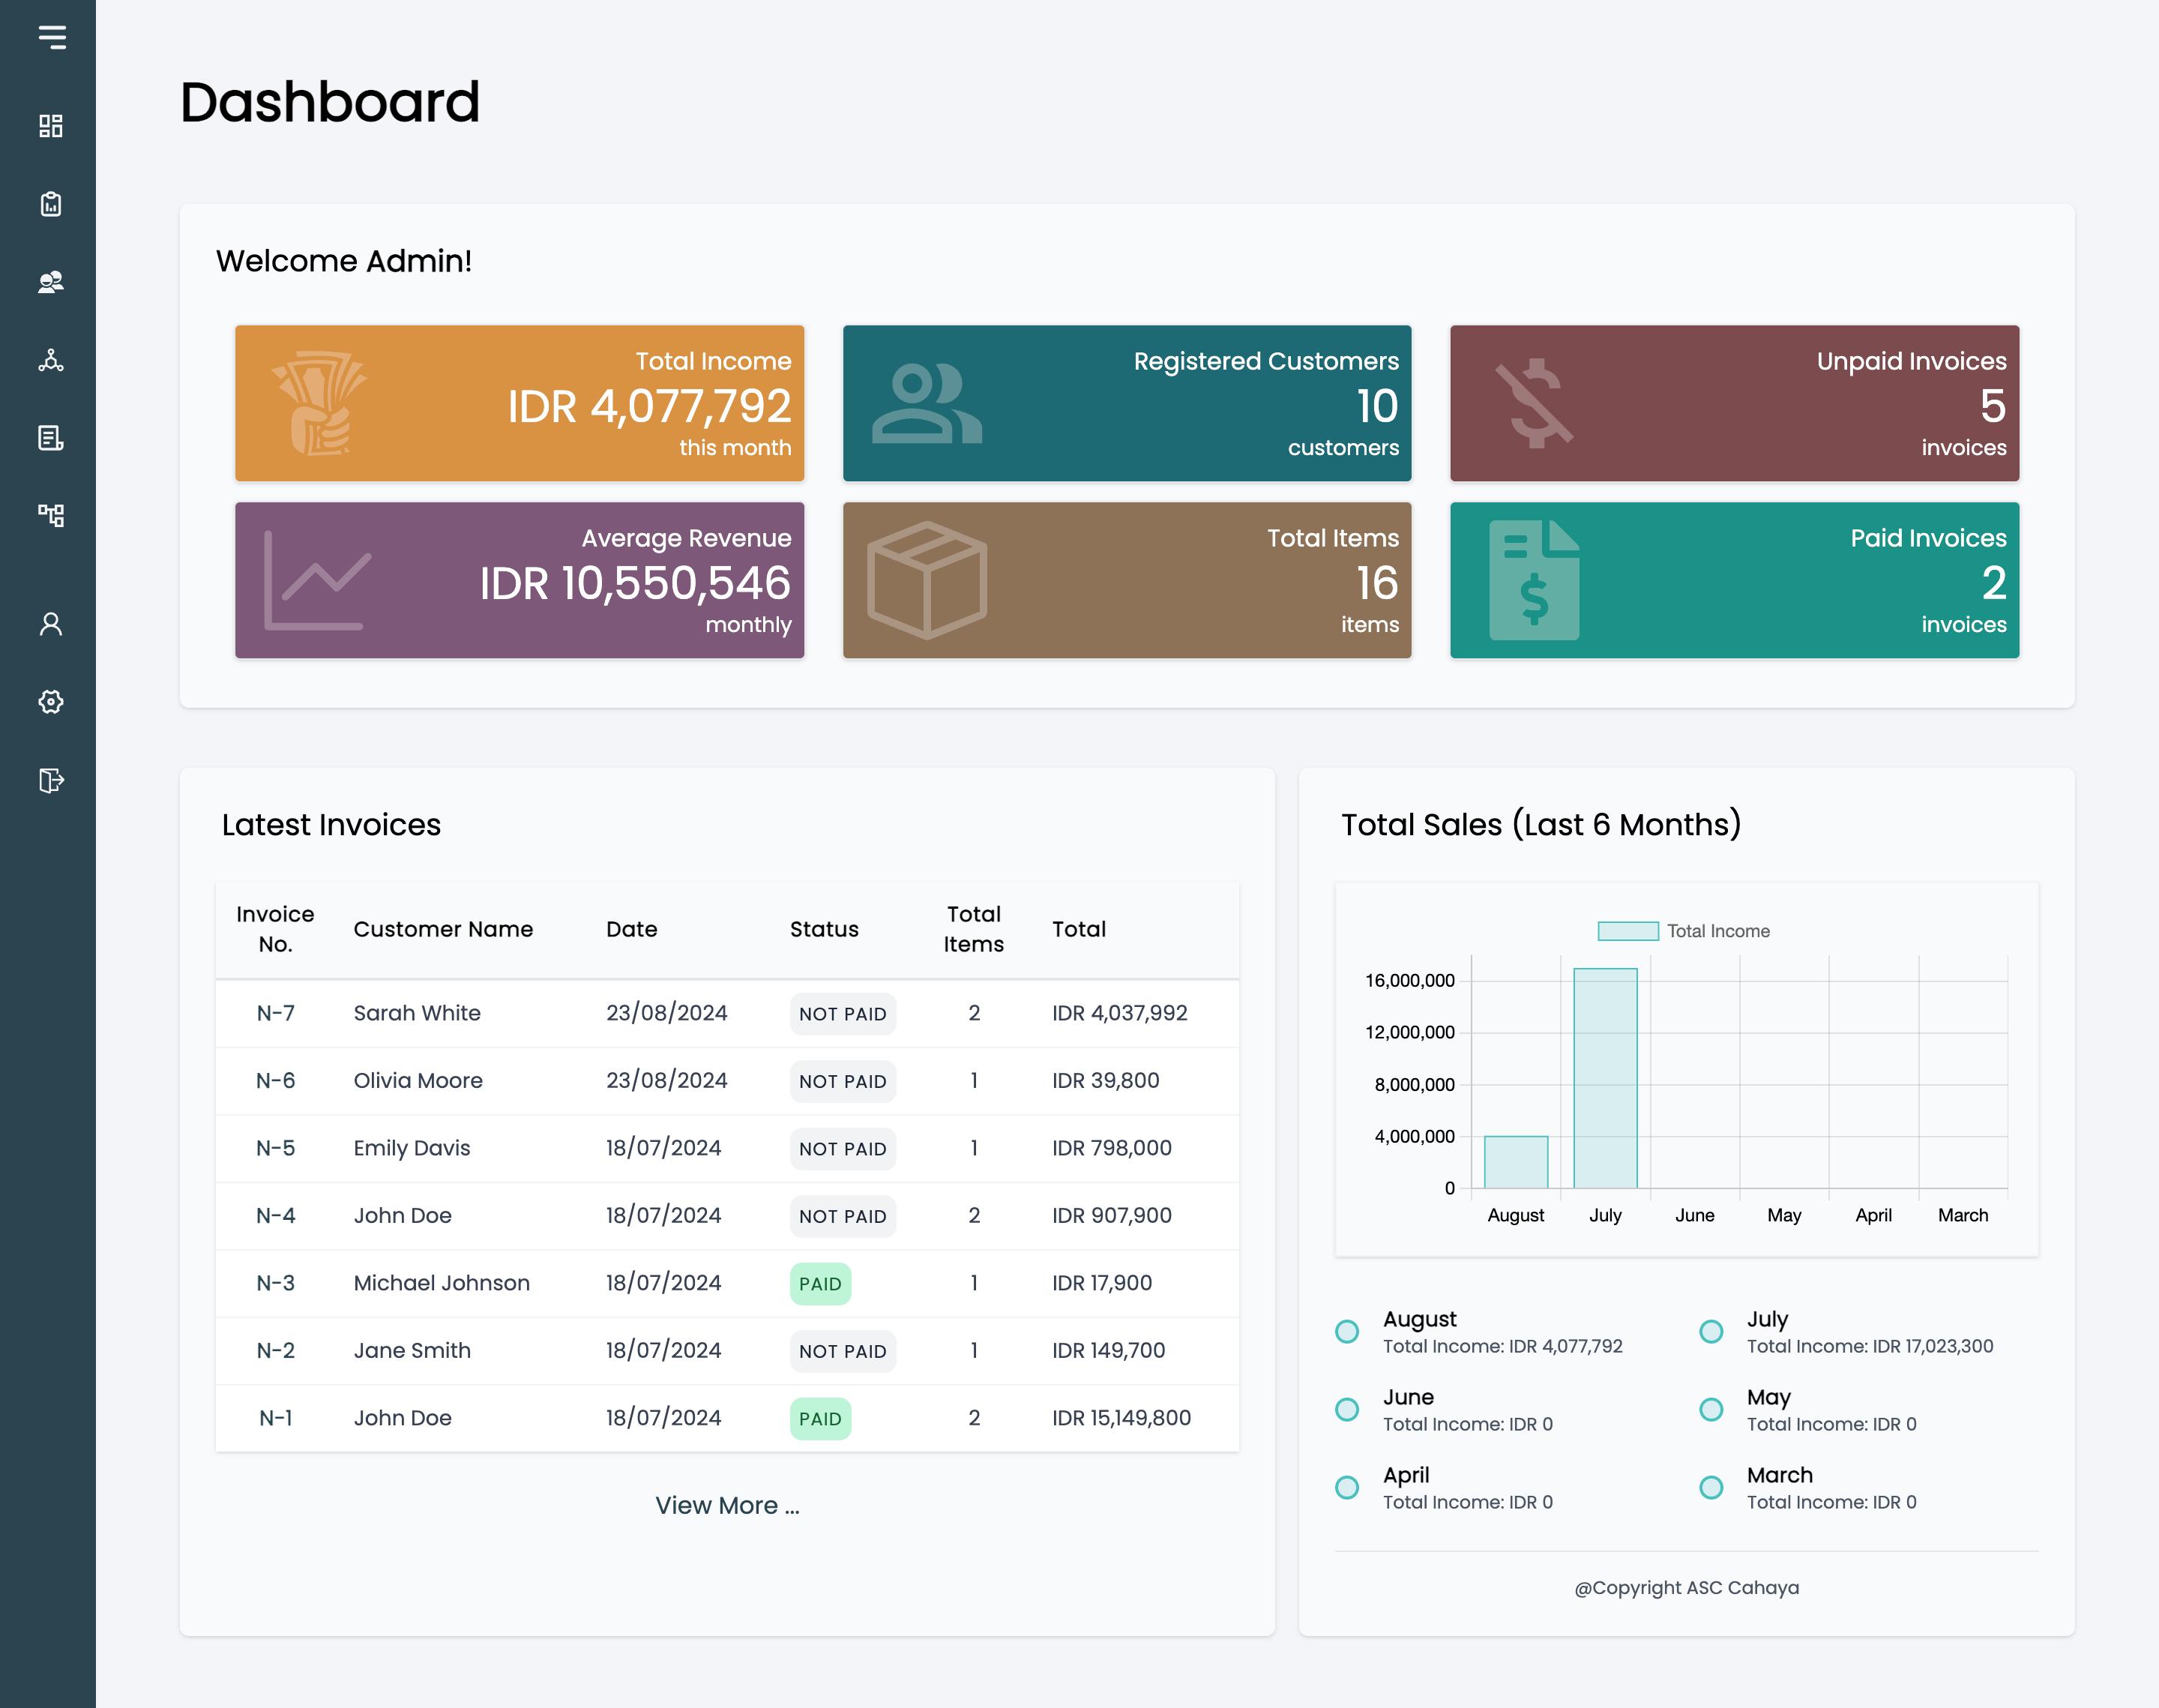Click the Customer Name column header
Screen dimensions: 2159x1708
coord(443,929)
